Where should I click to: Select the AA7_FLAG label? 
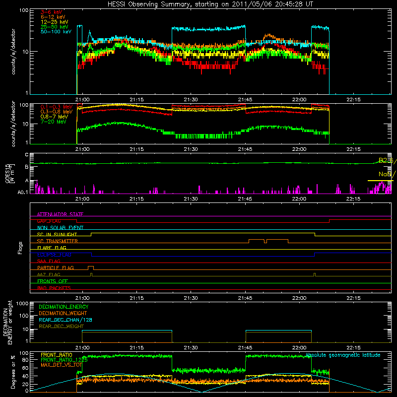[49, 274]
